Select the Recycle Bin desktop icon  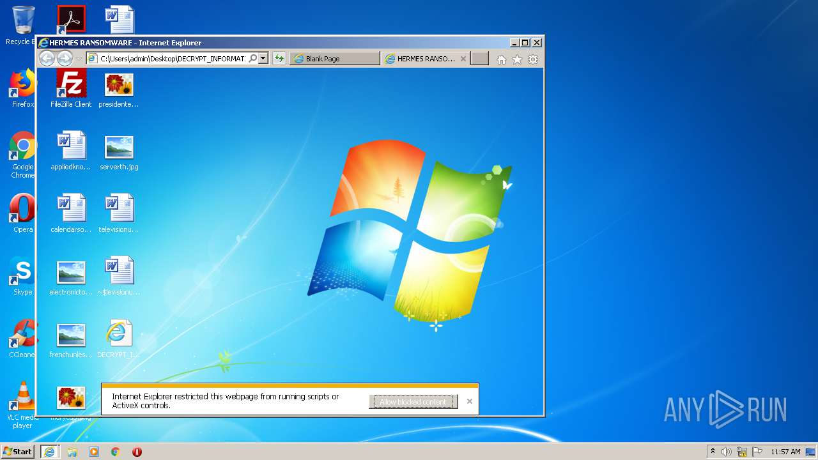22,26
